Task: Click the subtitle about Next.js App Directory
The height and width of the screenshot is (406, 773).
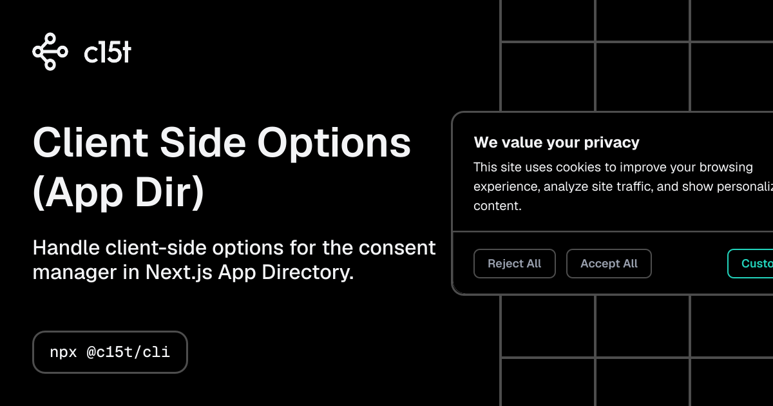Action: (x=234, y=260)
